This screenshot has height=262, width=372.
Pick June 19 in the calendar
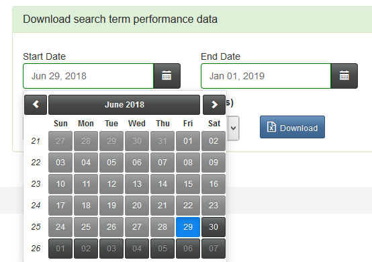111,206
